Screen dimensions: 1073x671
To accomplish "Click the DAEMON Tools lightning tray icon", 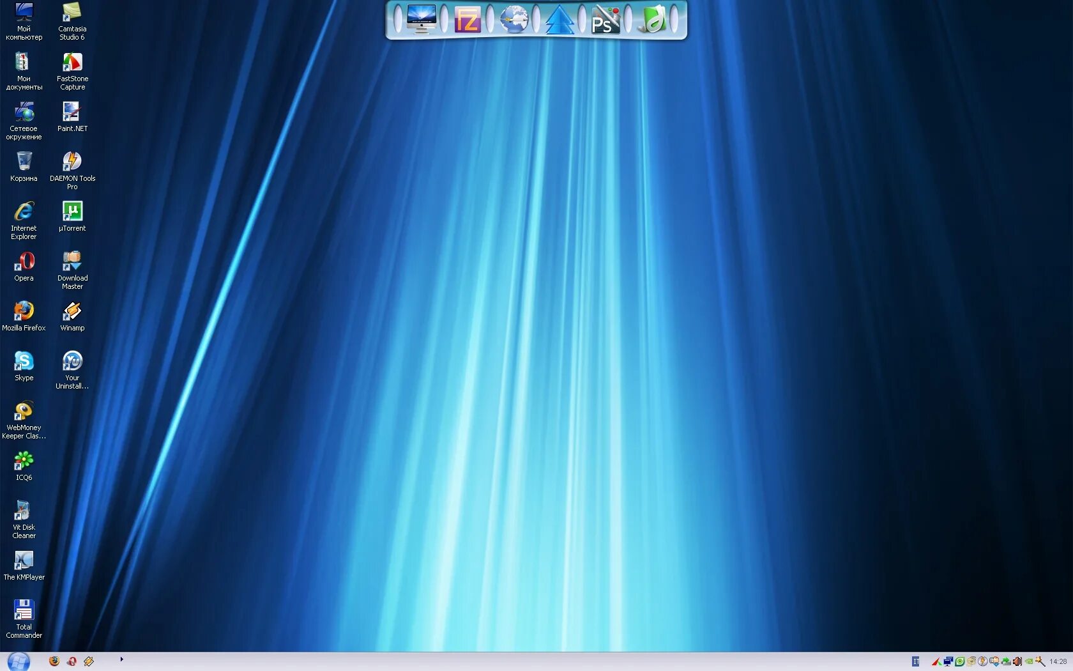I will click(x=983, y=661).
